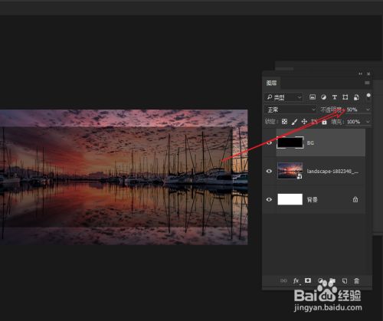Lock image pixels brush icon
383x321 pixels.
[294, 122]
